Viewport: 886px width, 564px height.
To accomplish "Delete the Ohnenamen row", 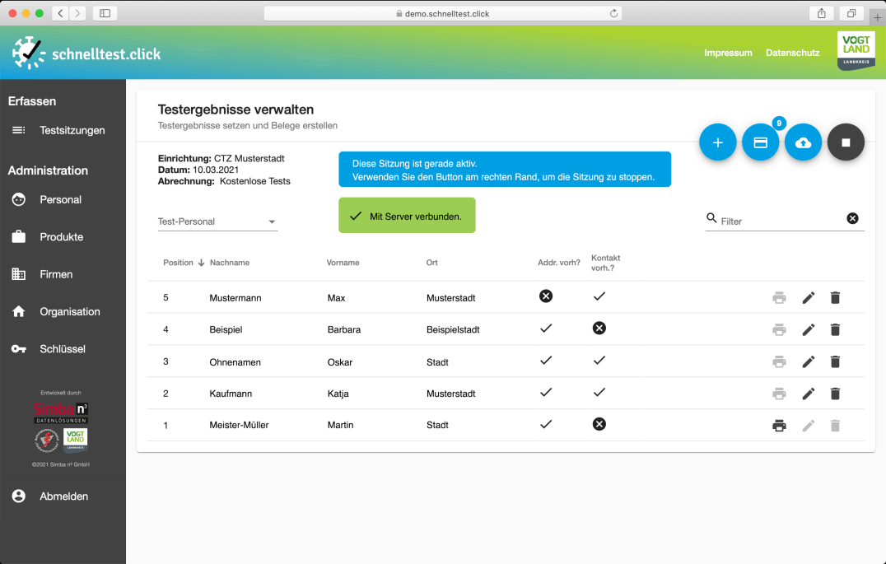I will click(835, 361).
